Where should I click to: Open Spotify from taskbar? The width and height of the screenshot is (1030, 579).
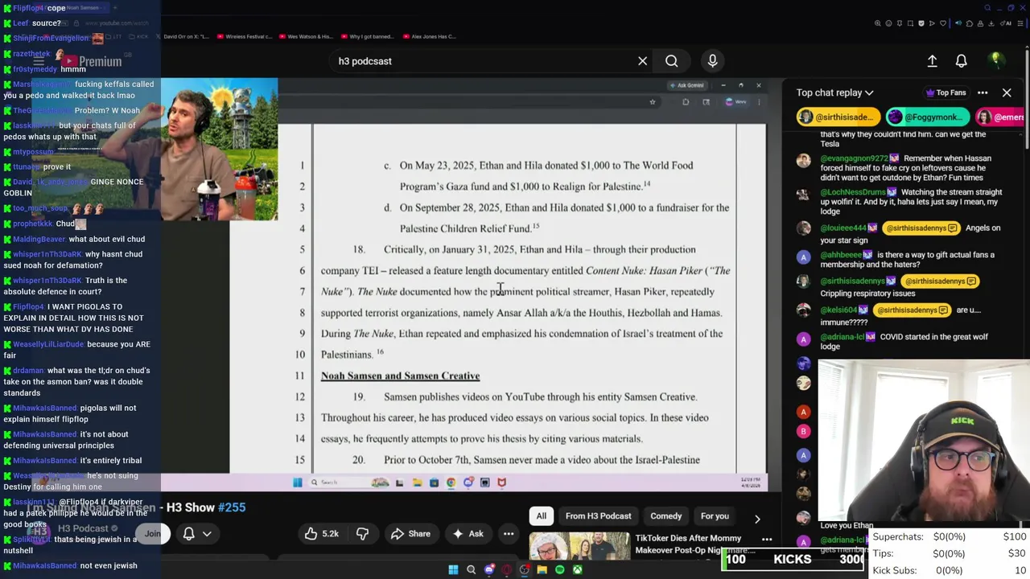(560, 570)
